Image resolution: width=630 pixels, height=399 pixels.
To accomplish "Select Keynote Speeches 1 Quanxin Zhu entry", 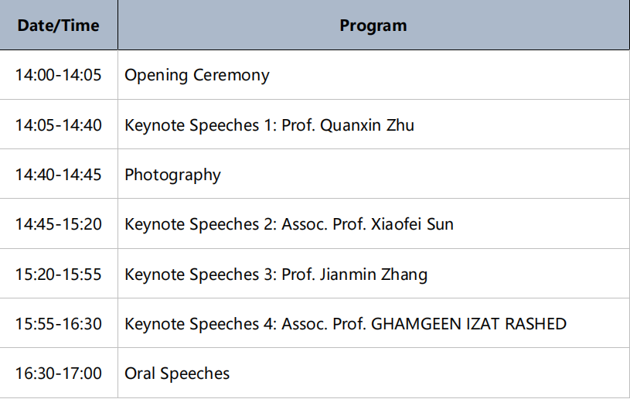I will pyautogui.click(x=373, y=125).
